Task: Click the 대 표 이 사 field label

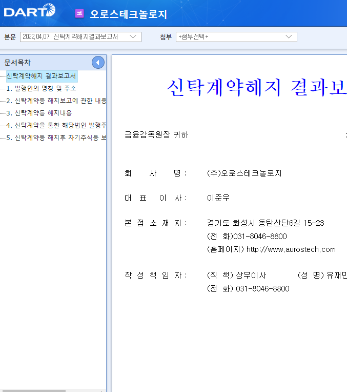Action: (155, 198)
